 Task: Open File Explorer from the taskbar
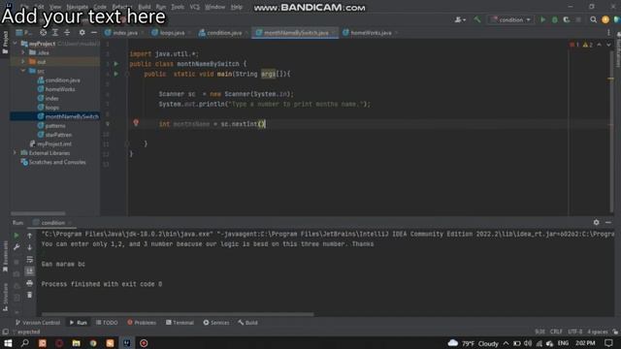click(76, 343)
